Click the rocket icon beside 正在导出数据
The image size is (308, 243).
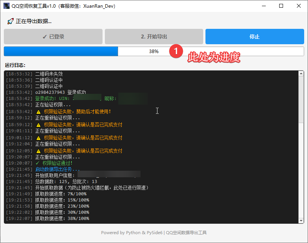coord(10,21)
